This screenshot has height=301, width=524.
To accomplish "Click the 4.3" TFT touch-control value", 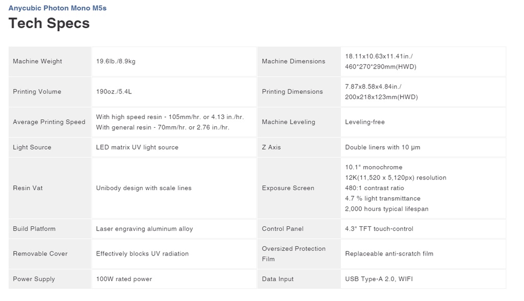I will coord(379,229).
